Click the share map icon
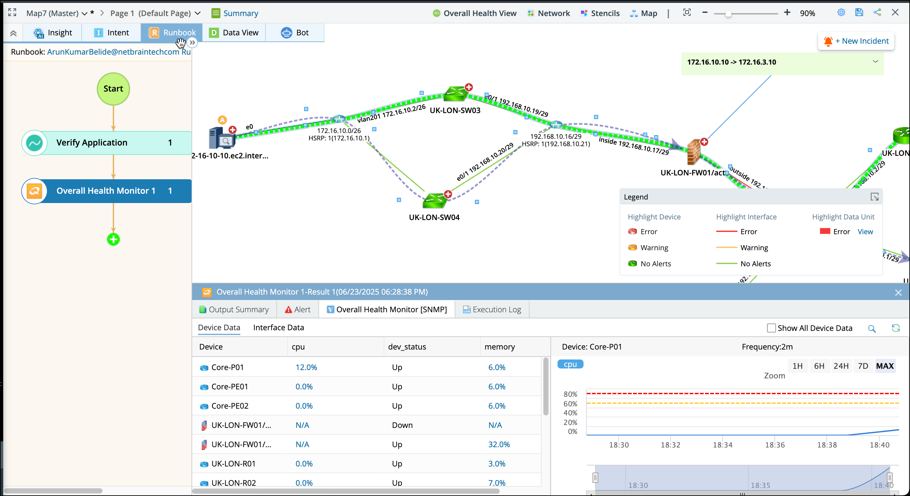910x496 pixels. [877, 13]
